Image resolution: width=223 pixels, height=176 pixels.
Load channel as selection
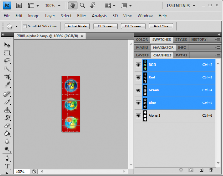pos(181,170)
